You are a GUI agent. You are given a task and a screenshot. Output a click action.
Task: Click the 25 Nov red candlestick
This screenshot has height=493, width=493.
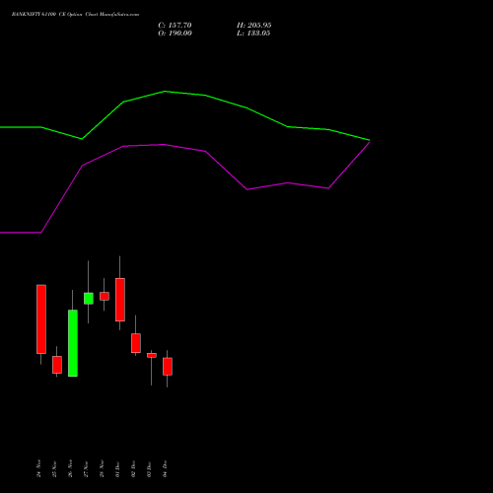(57, 365)
